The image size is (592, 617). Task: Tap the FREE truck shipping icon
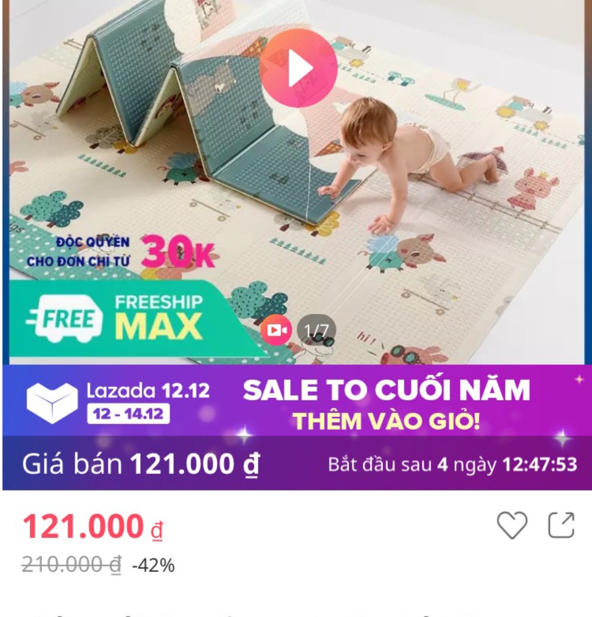point(65,318)
